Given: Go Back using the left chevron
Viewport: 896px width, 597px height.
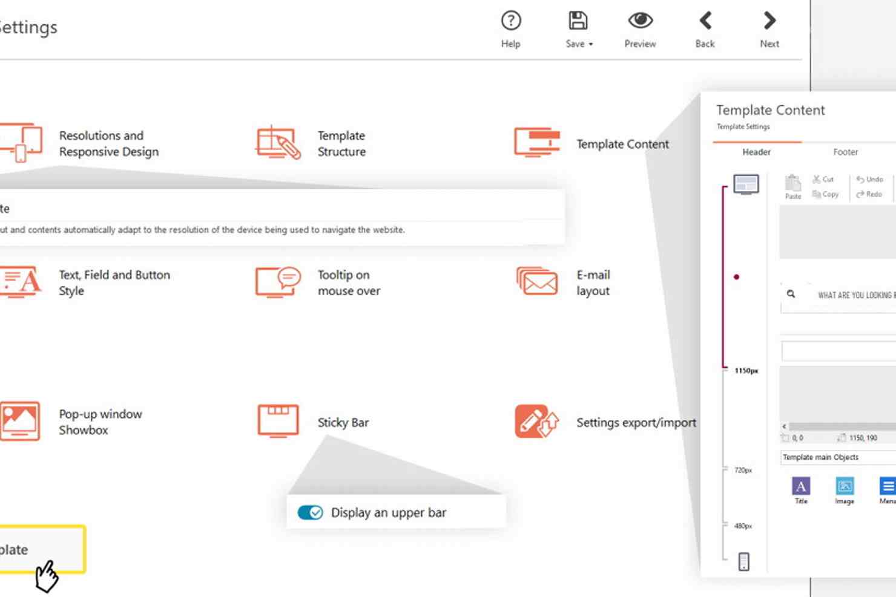Looking at the screenshot, I should (705, 21).
